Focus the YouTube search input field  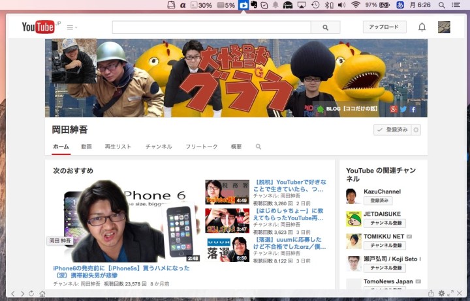click(x=211, y=27)
